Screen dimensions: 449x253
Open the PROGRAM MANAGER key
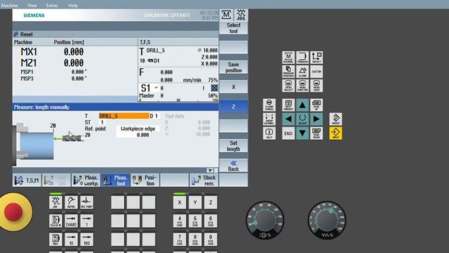click(x=288, y=72)
